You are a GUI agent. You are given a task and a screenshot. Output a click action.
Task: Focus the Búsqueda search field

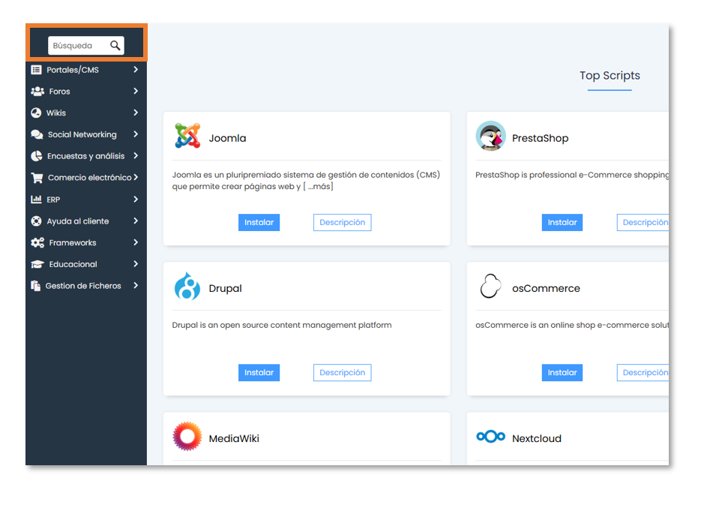coord(86,46)
